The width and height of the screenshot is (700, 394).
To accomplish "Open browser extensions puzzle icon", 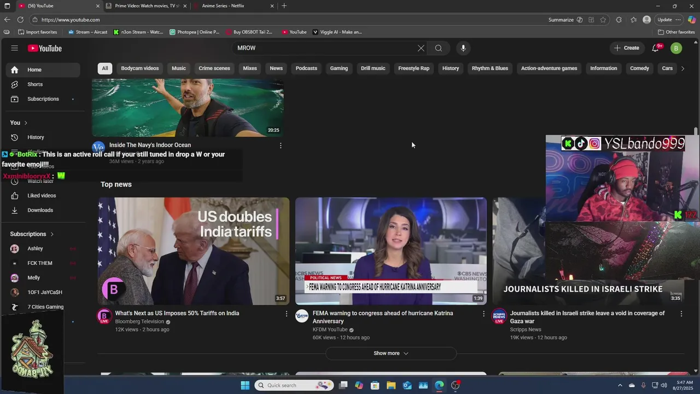I will point(619,20).
